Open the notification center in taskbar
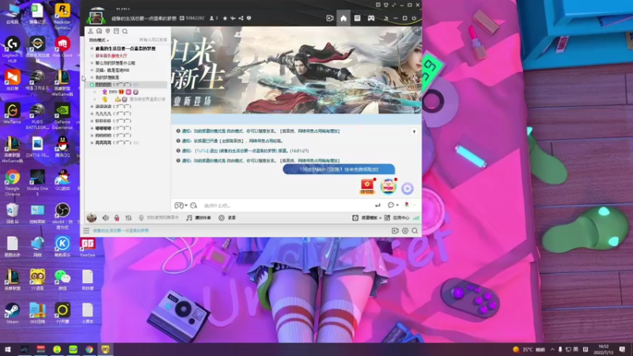The height and width of the screenshot is (356, 633). (622, 350)
